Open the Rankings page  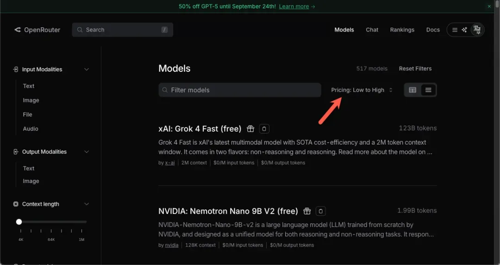(x=402, y=30)
